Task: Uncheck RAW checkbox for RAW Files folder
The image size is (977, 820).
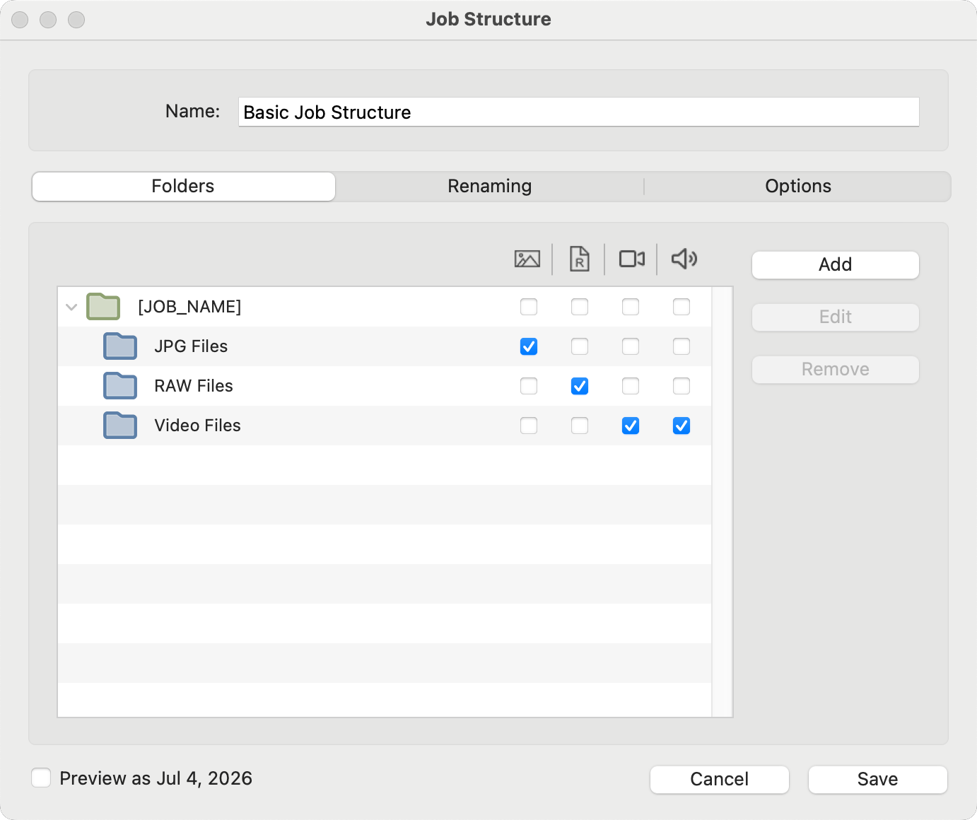Action: (x=580, y=386)
